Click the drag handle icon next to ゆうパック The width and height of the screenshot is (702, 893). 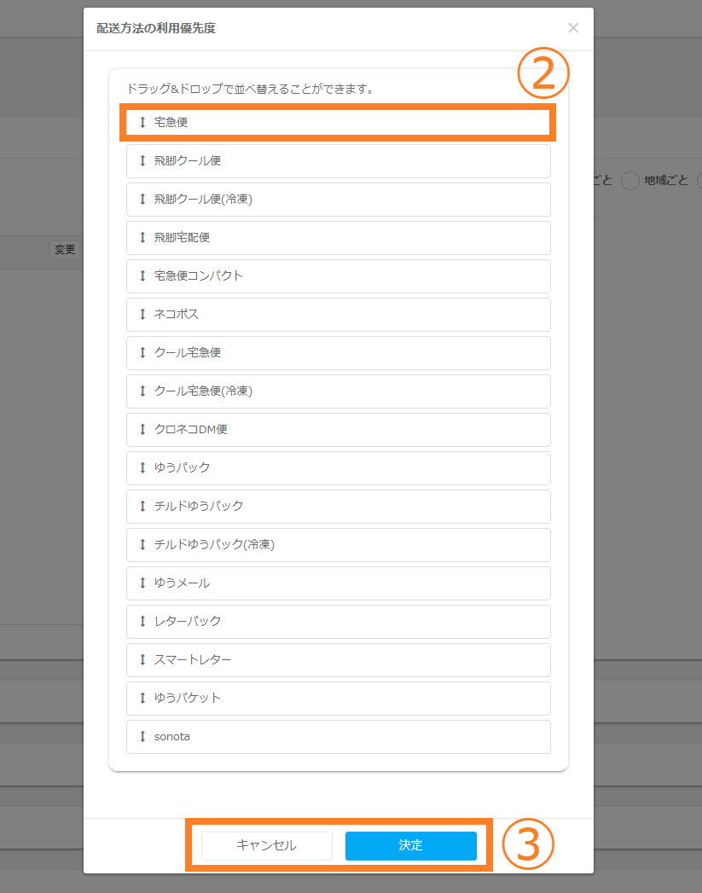[x=142, y=467]
